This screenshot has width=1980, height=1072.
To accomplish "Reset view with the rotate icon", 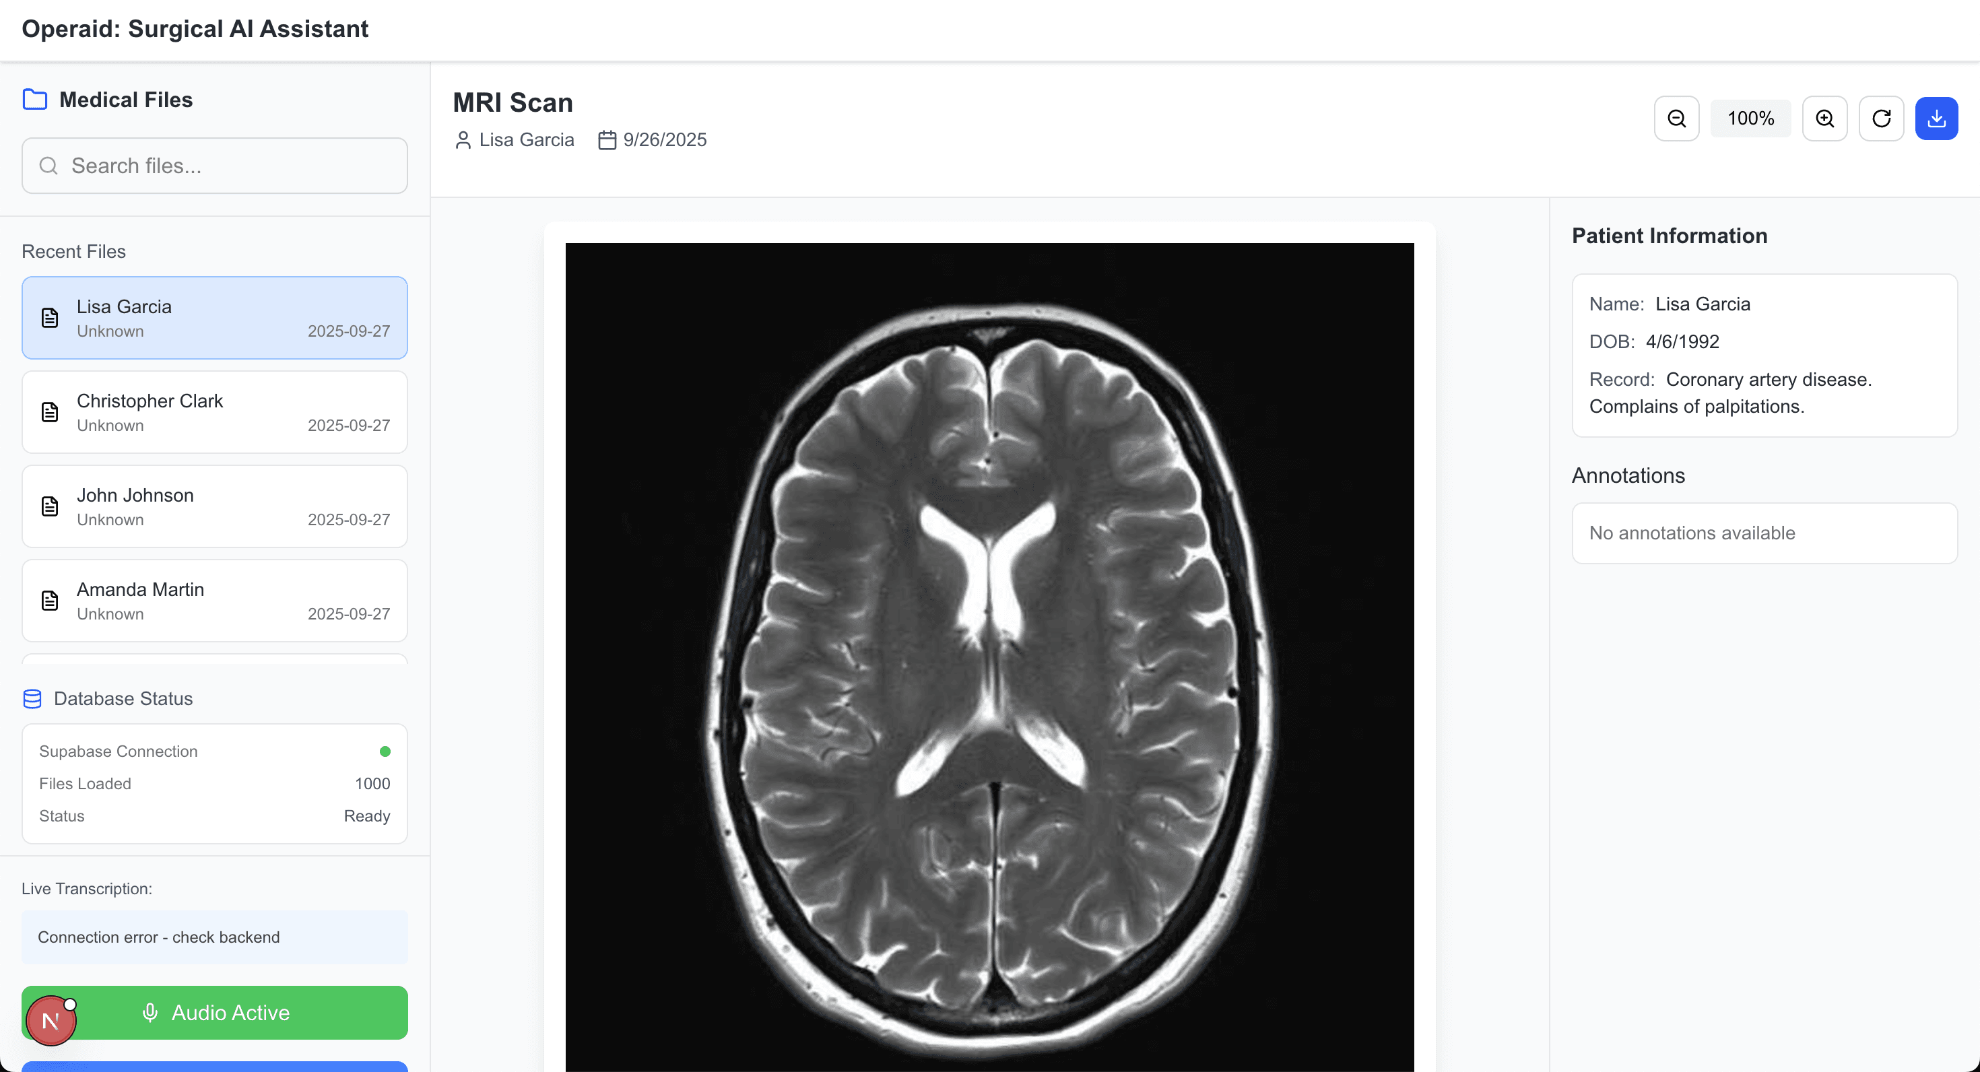I will 1881,119.
